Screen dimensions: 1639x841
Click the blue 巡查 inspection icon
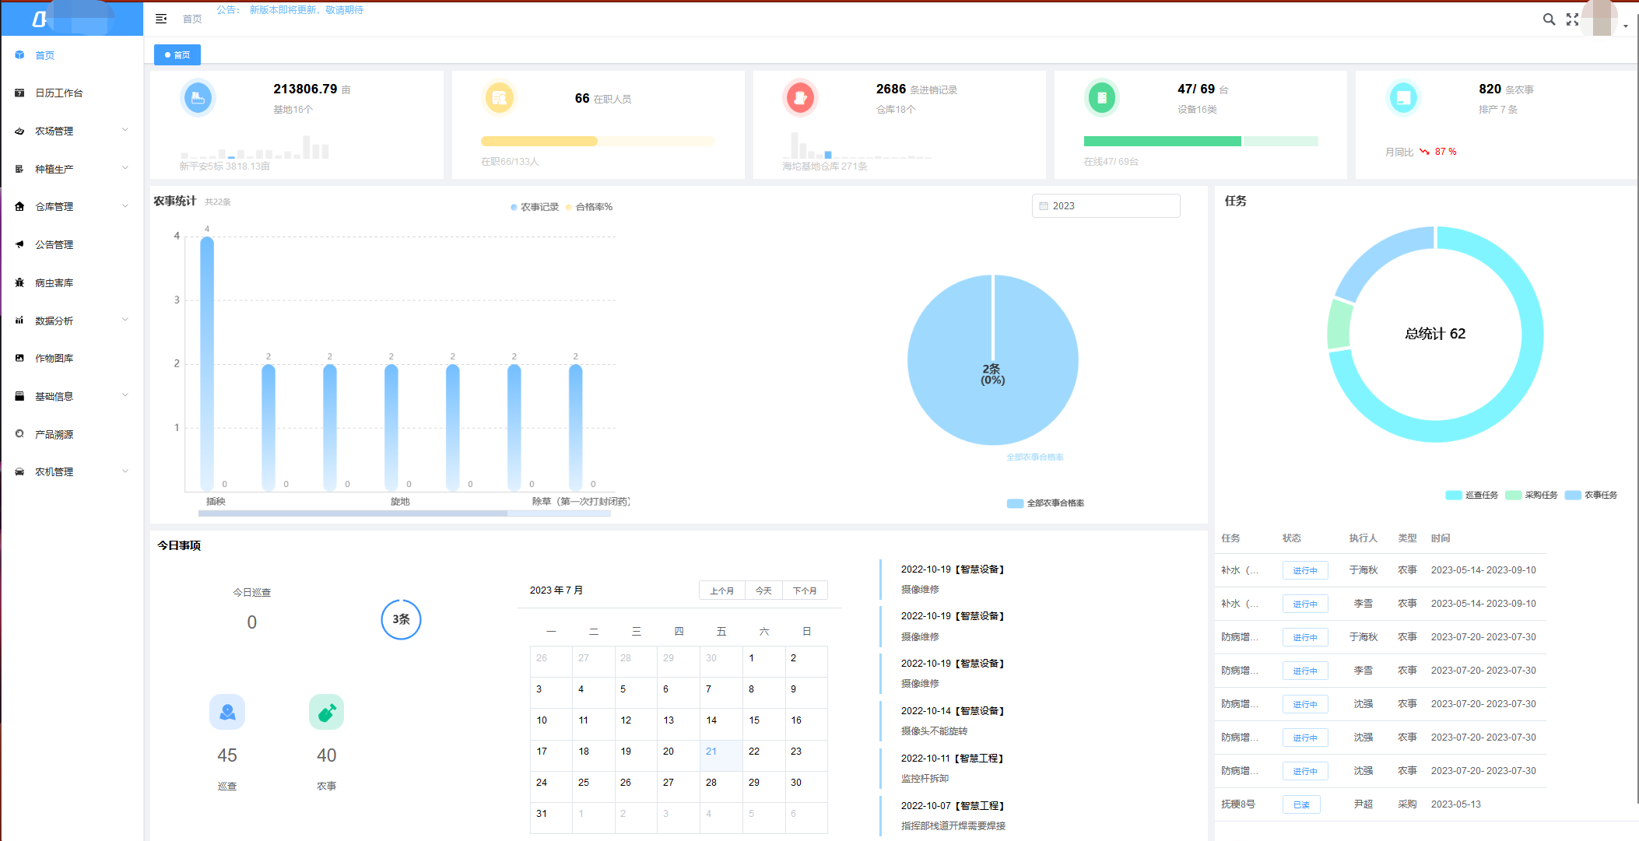coord(227,712)
